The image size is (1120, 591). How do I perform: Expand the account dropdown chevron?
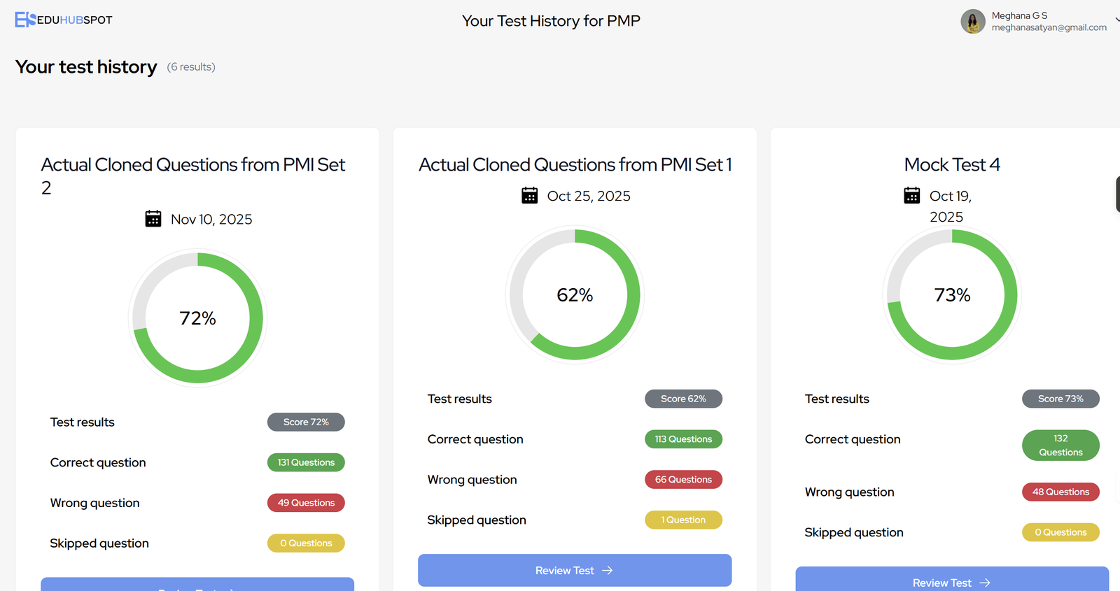1117,20
